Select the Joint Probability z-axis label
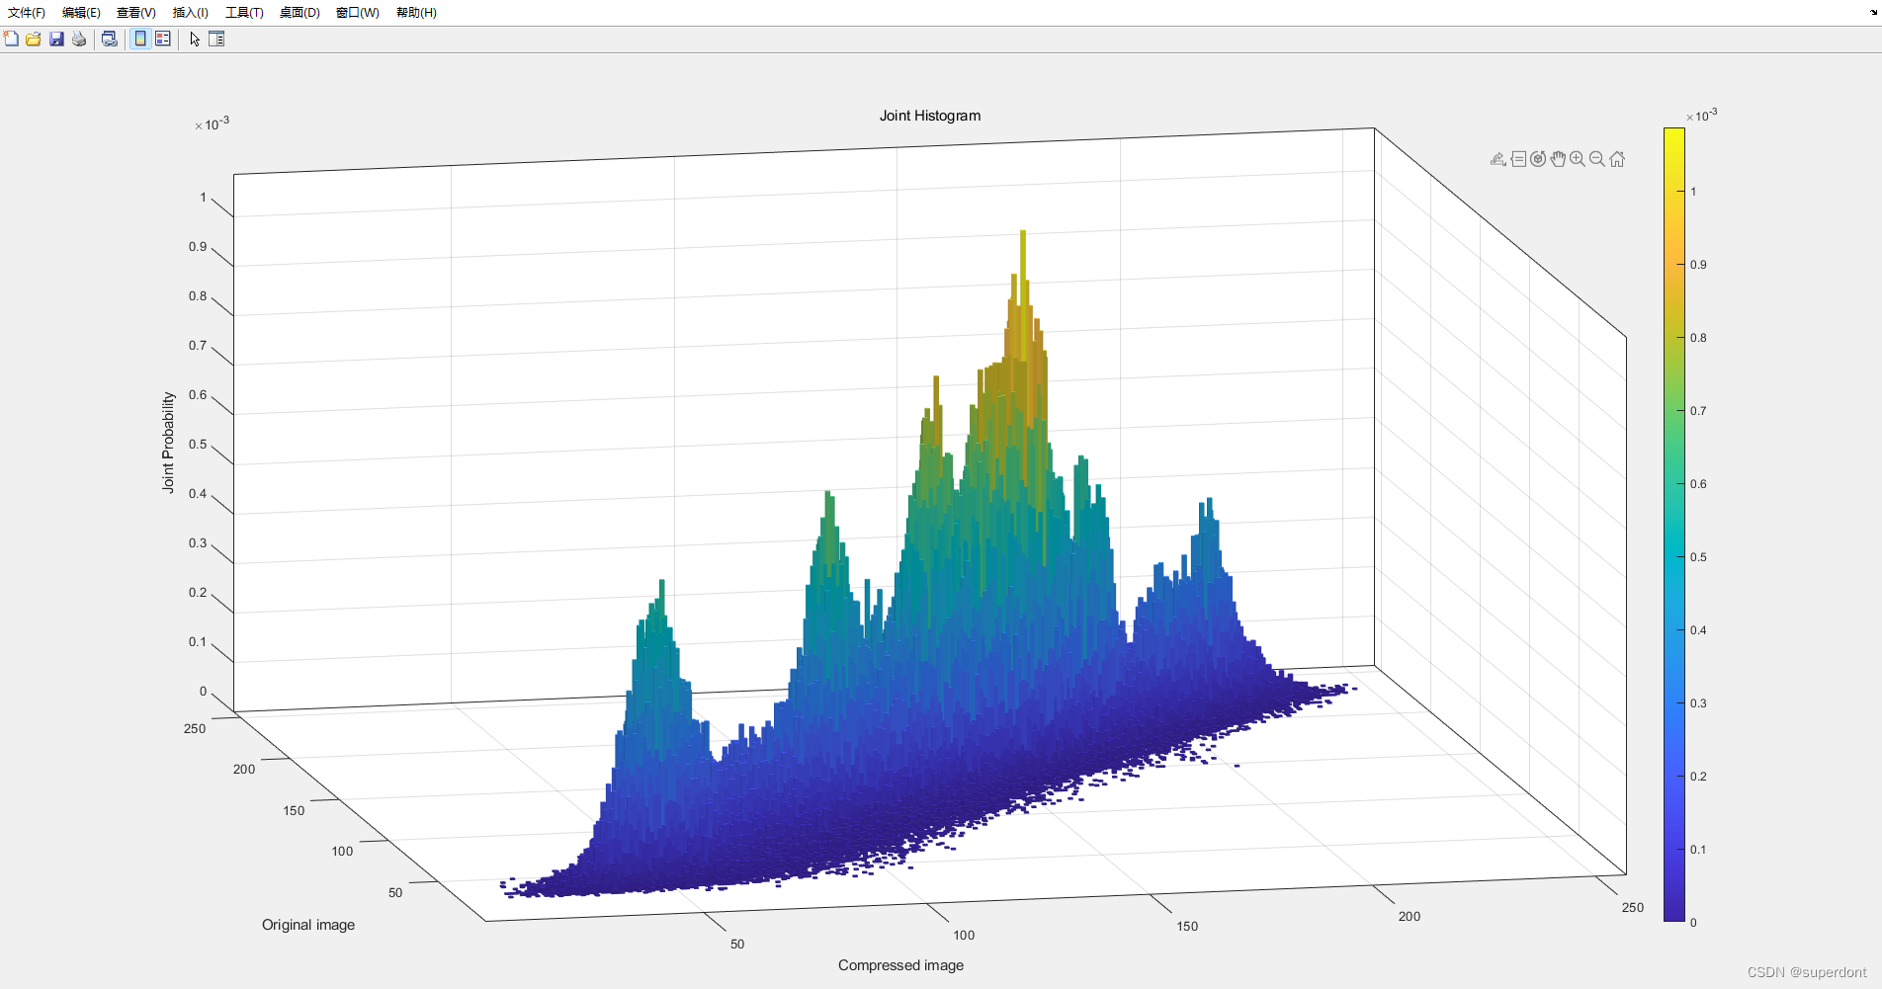Image resolution: width=1882 pixels, height=989 pixels. (168, 443)
